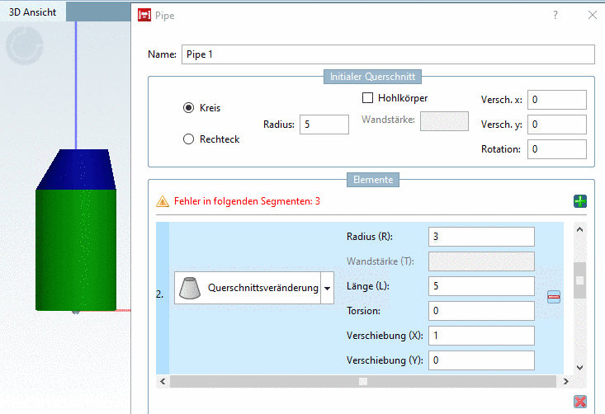Image resolution: width=605 pixels, height=414 pixels.
Task: Click the Verschiebung (X) input field
Action: tap(481, 336)
